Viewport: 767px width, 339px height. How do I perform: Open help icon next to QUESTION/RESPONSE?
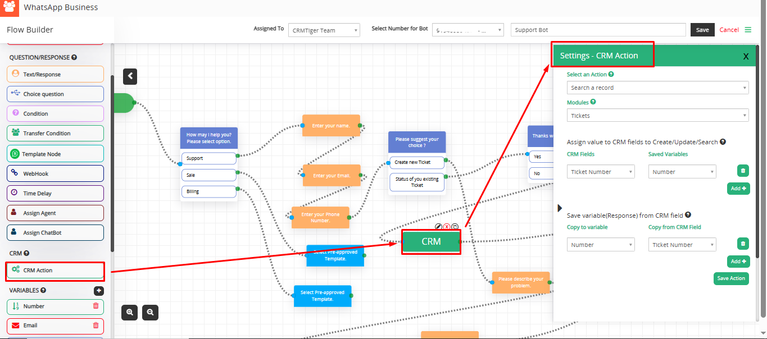74,57
